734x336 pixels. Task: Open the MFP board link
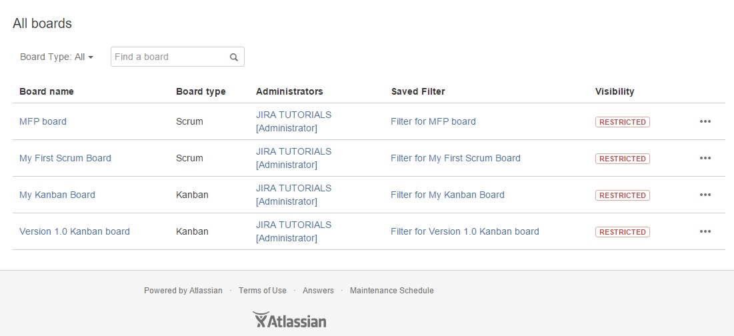(x=43, y=122)
